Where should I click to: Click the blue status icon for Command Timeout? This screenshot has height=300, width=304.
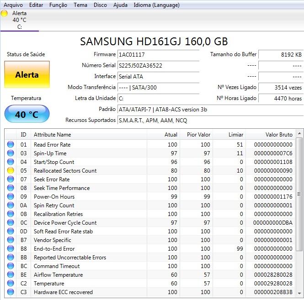pyautogui.click(x=11, y=266)
